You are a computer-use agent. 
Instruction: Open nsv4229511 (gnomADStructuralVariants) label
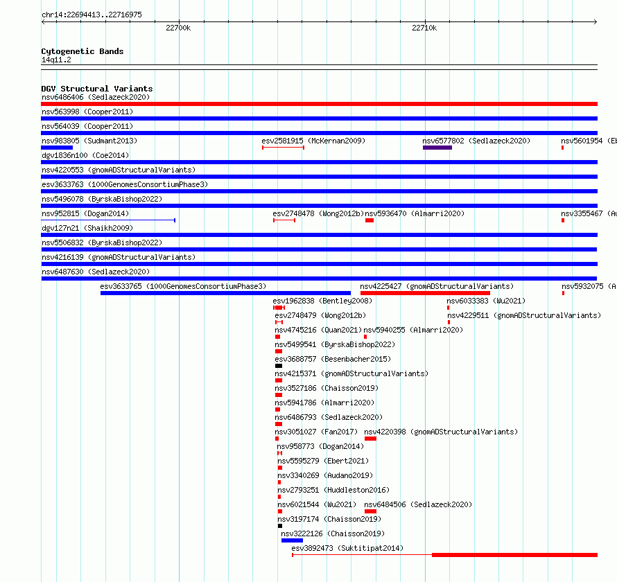point(524,315)
